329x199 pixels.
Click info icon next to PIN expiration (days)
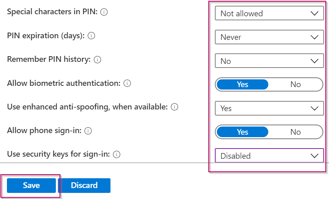coord(91,36)
